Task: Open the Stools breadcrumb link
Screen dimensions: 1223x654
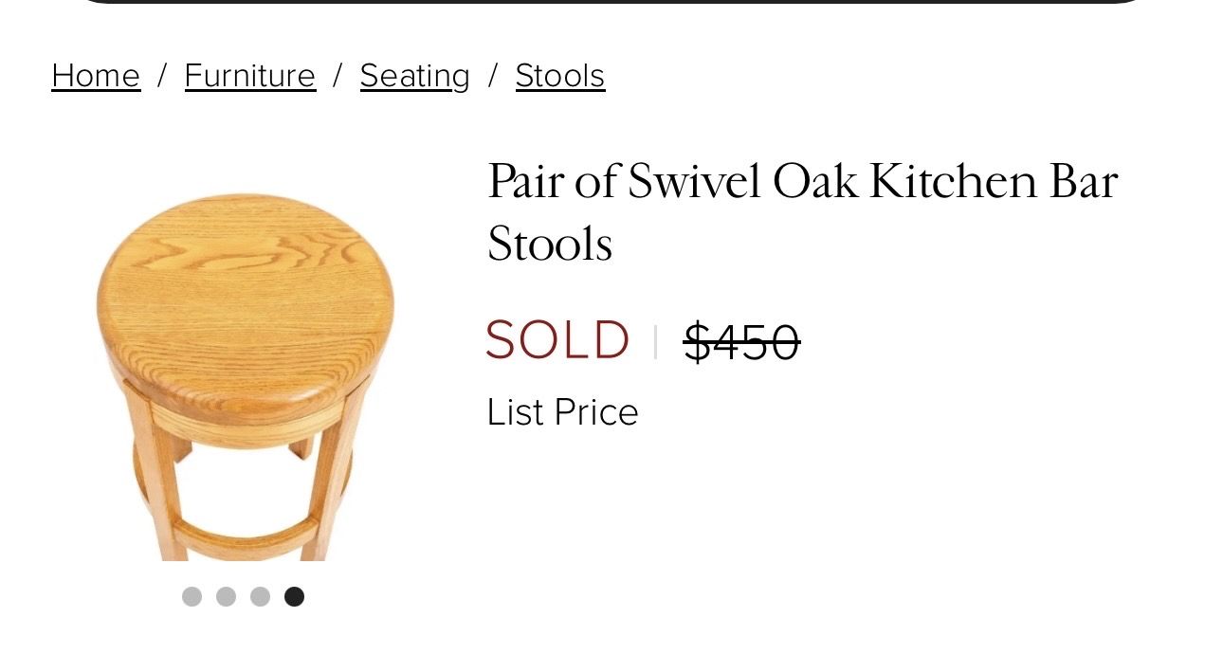Action: [x=559, y=76]
